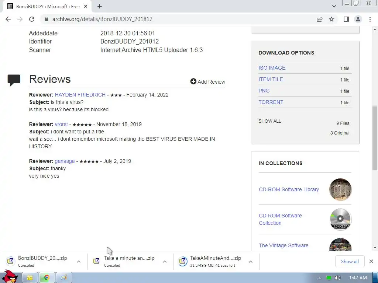The width and height of the screenshot is (378, 283).
Task: Open the 8 Original files link
Action: point(340,133)
